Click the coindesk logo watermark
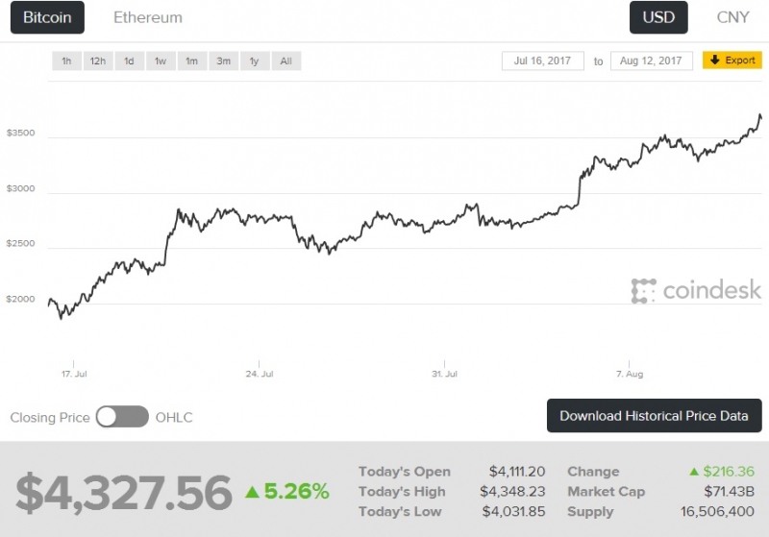The image size is (769, 537). [696, 290]
